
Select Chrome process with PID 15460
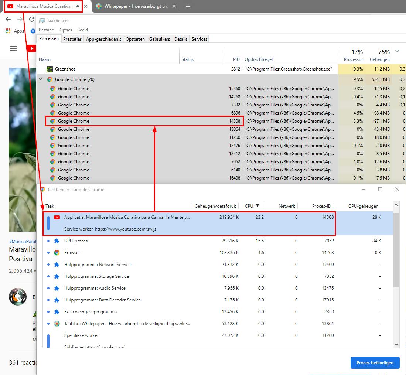tap(221, 89)
